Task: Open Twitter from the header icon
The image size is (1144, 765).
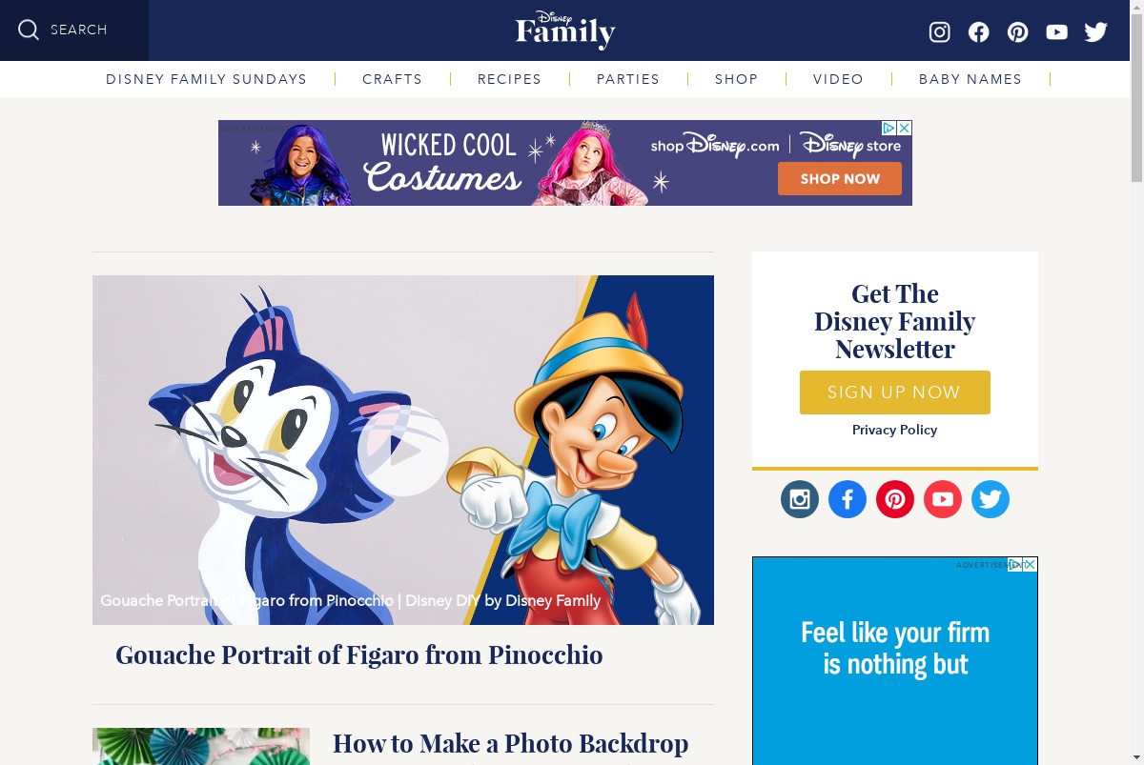Action: 1096,32
